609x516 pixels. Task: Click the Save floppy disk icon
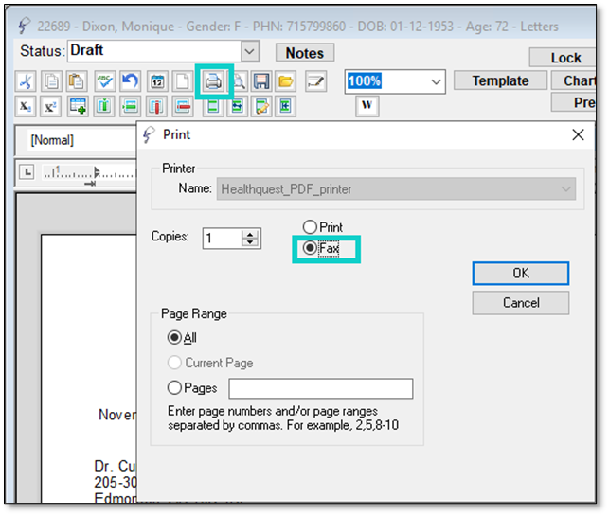[261, 81]
